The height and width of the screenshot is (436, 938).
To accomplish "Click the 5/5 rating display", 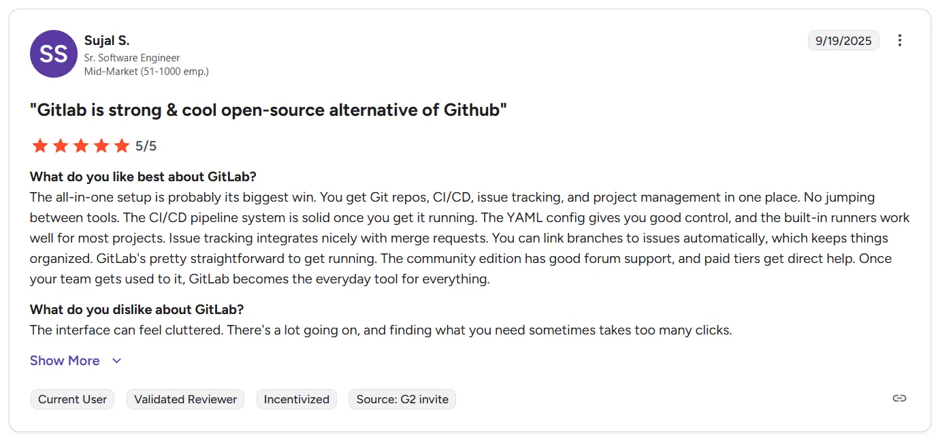I will click(146, 145).
